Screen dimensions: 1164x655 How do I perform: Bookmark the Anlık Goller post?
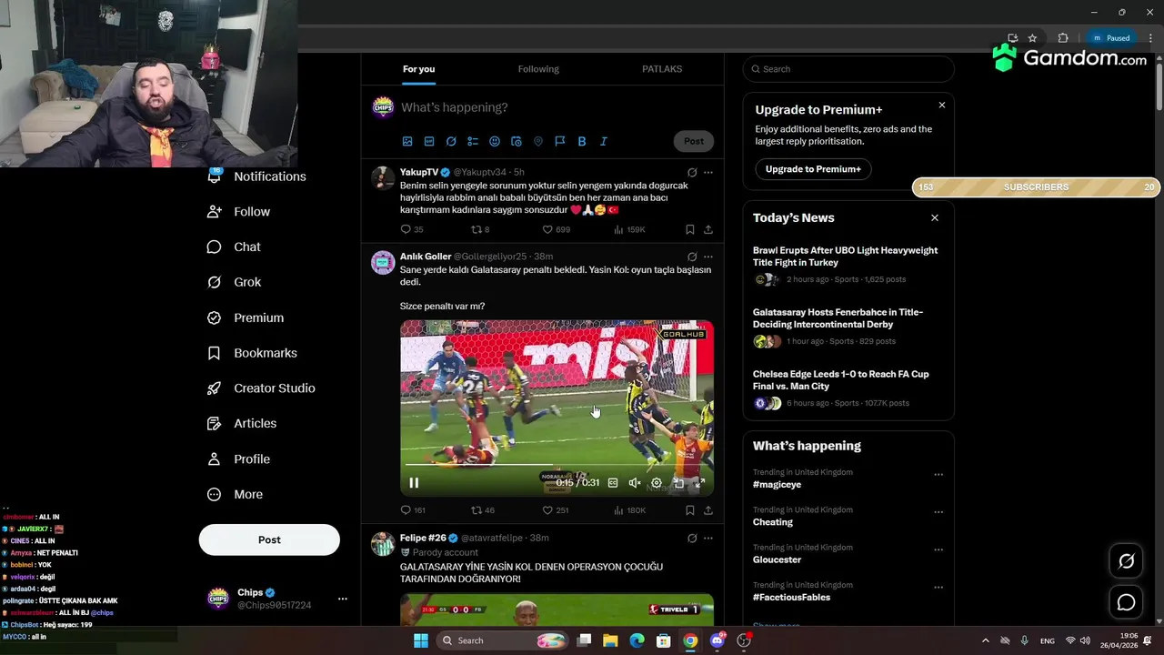[689, 510]
